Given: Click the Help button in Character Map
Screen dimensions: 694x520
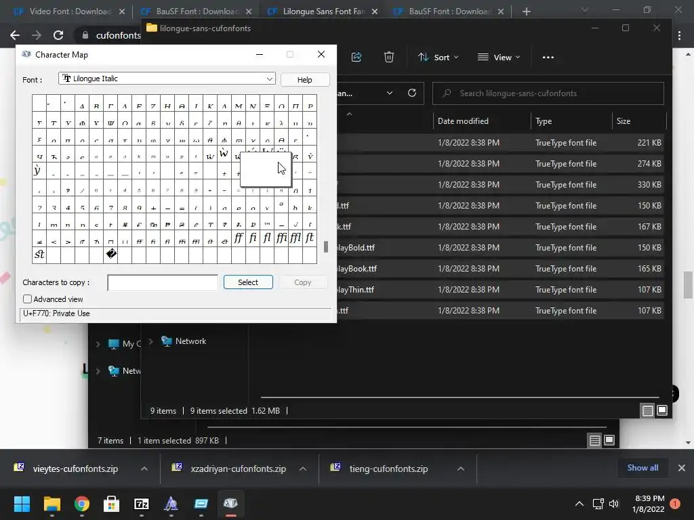Looking at the screenshot, I should 304,80.
